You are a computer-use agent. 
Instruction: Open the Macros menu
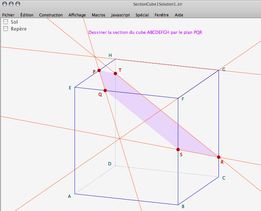(98, 15)
